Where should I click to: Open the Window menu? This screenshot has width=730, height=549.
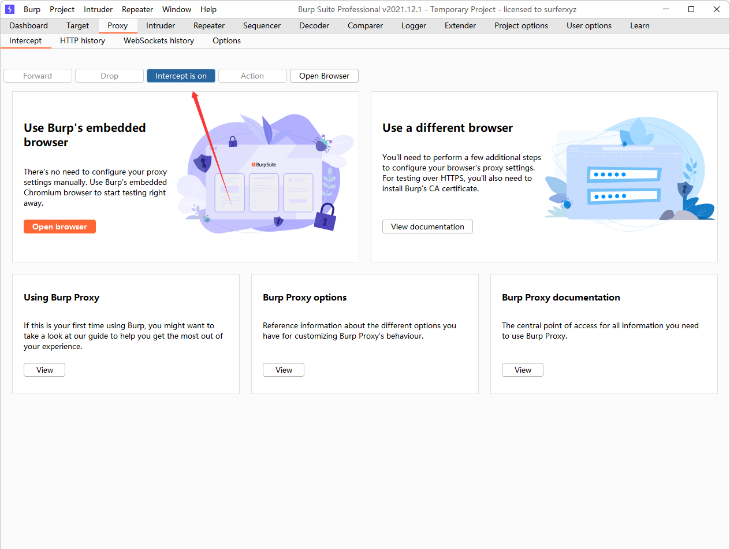click(x=177, y=9)
